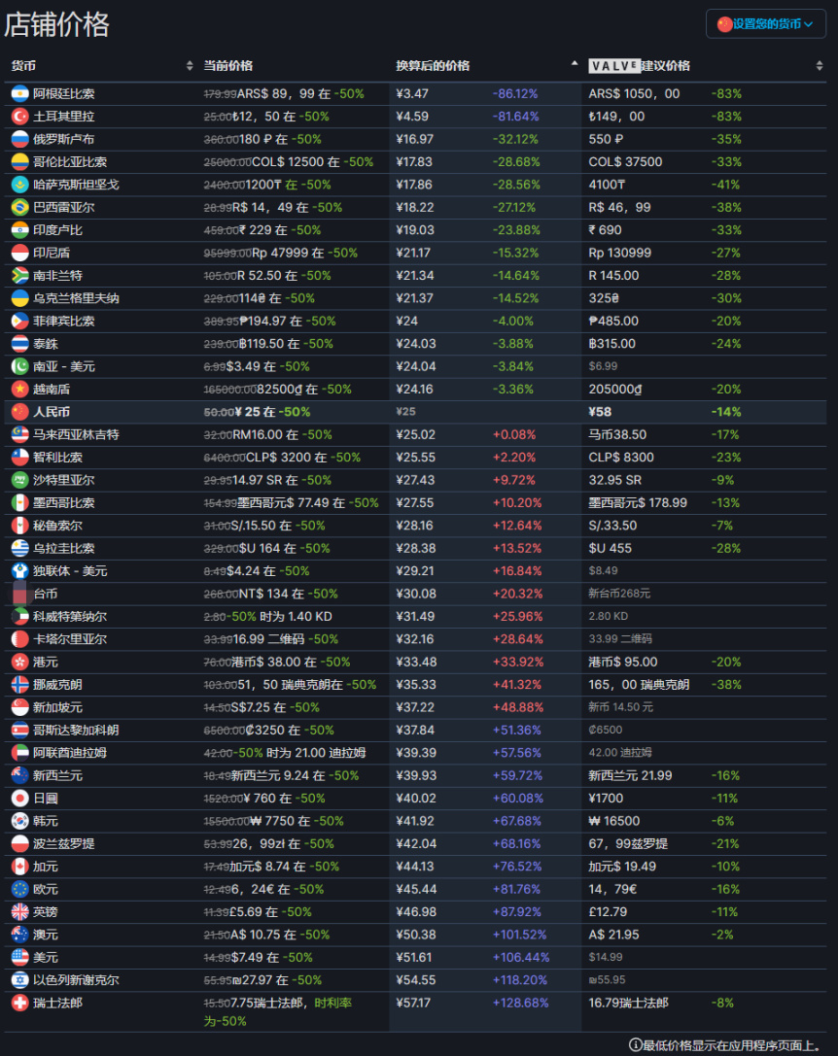This screenshot has height=1056, width=838.
Task: Click the Japan flag next to 日圆
Action: click(19, 798)
